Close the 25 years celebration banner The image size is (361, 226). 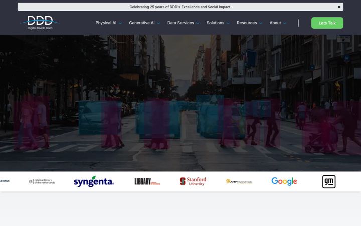click(339, 7)
